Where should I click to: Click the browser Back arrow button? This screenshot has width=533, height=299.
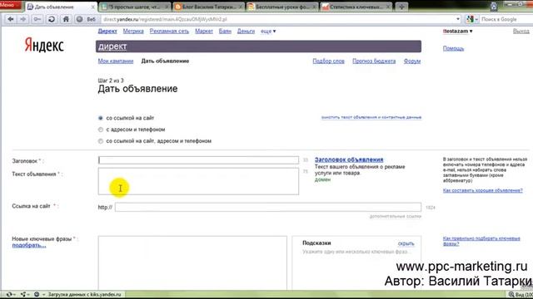pos(11,19)
